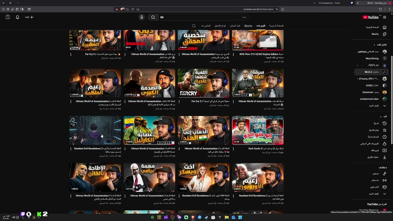Open options for Resident Evil Revelations 2 episode five
Image resolution: width=393 pixels, height=221 pixels.
[71, 149]
